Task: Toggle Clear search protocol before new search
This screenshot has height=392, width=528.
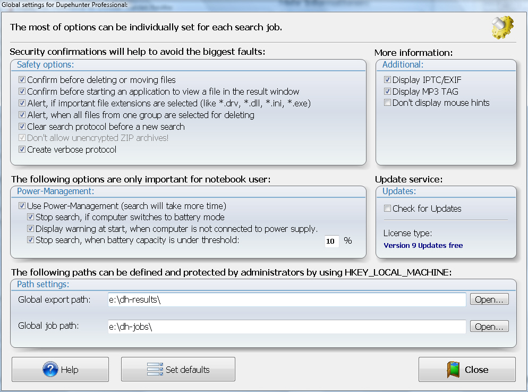Action: tap(22, 127)
